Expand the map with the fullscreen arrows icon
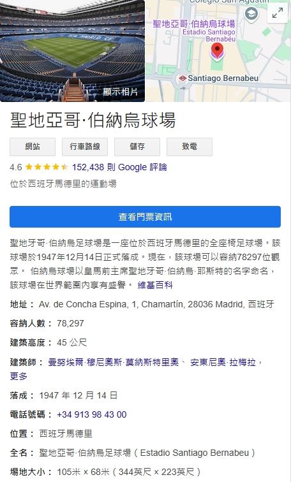The image size is (291, 482). 278,13
